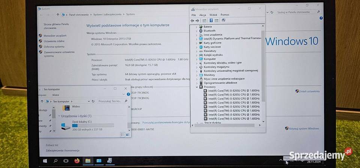Image resolution: width=360 pixels, height=168 pixels.
Task: Open the Pomoc menu
Action: coord(225,15)
